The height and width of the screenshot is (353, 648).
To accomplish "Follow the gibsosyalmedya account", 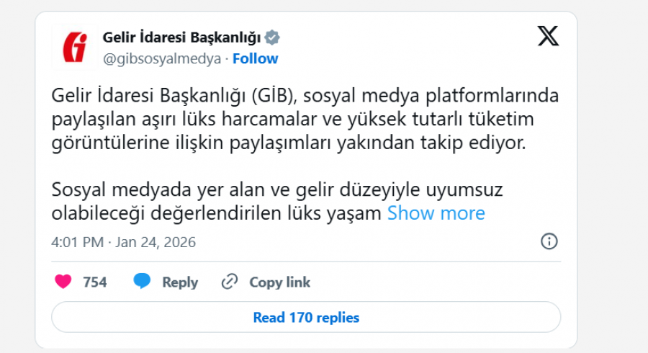I will click(x=255, y=59).
